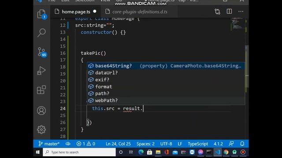
Task: Select dataUrl? suggestion
Action: (x=166, y=73)
